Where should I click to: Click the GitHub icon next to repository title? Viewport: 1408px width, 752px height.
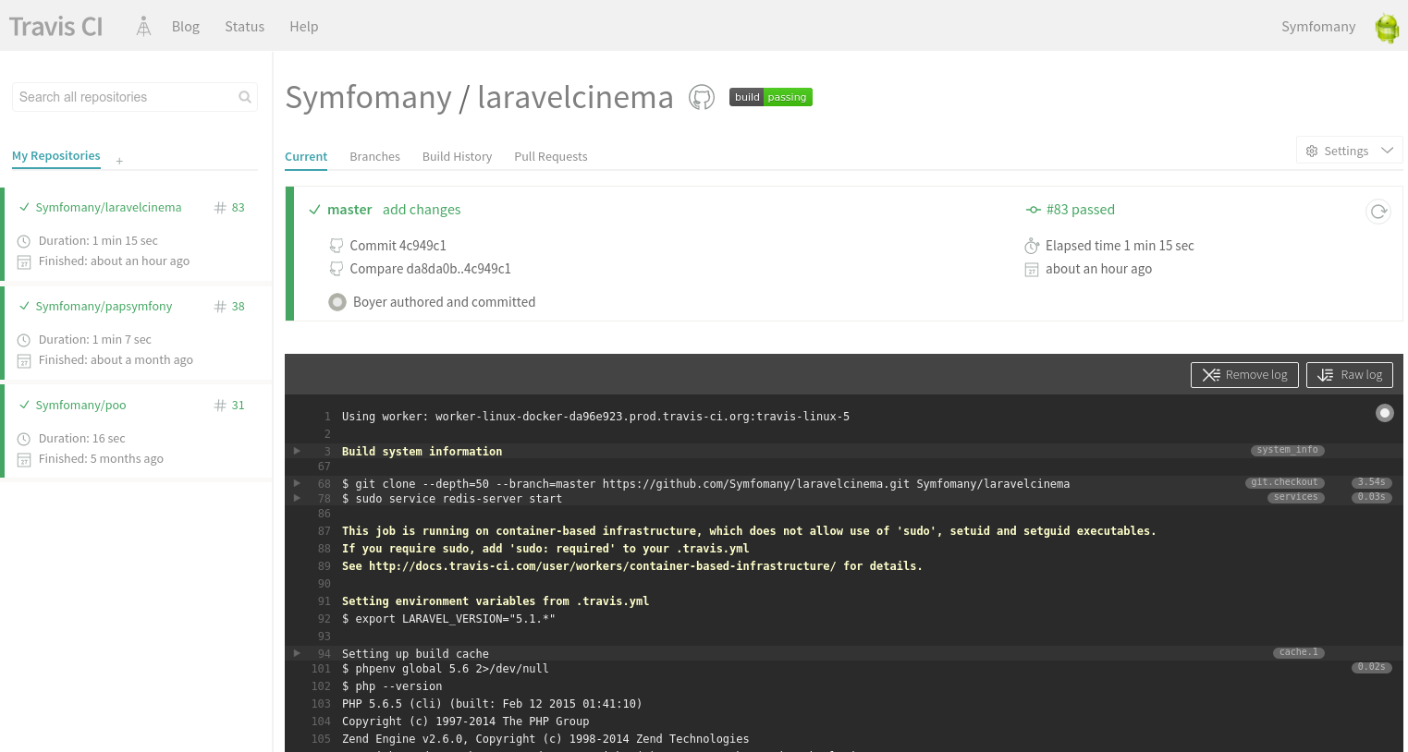pyautogui.click(x=702, y=97)
